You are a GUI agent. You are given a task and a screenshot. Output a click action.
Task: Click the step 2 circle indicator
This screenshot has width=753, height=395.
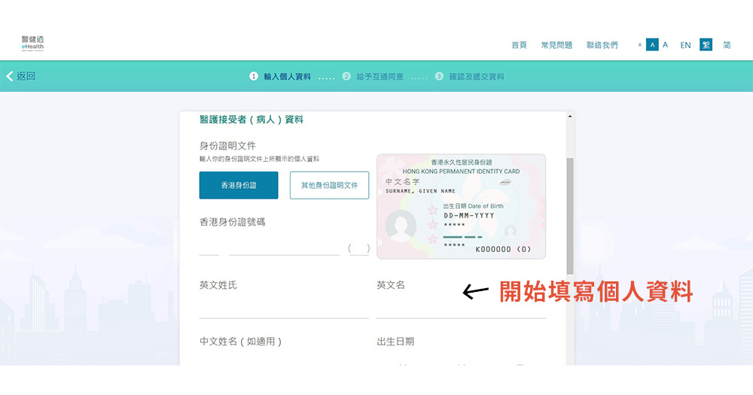click(x=346, y=76)
